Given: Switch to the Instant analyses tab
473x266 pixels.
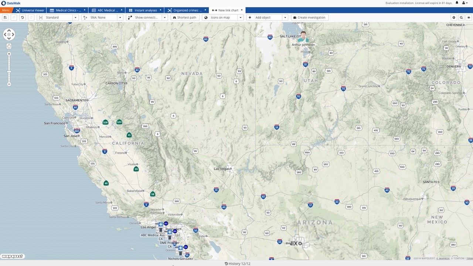Looking at the screenshot, I should click(144, 10).
